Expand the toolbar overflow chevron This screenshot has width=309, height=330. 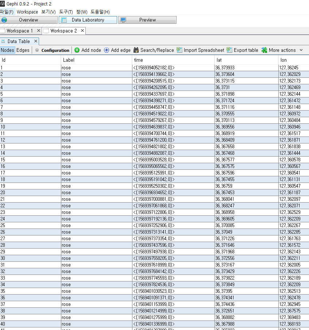point(301,50)
